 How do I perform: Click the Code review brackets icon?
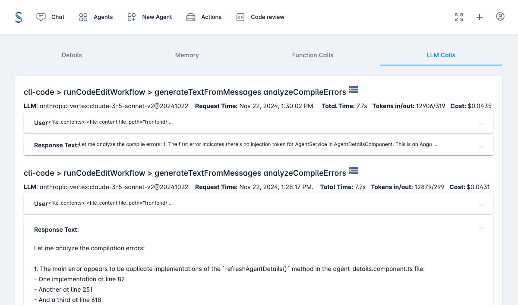click(x=240, y=17)
